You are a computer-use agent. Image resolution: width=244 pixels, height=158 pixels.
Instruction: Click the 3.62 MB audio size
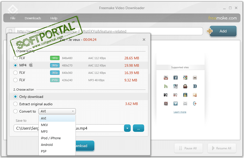132,104
